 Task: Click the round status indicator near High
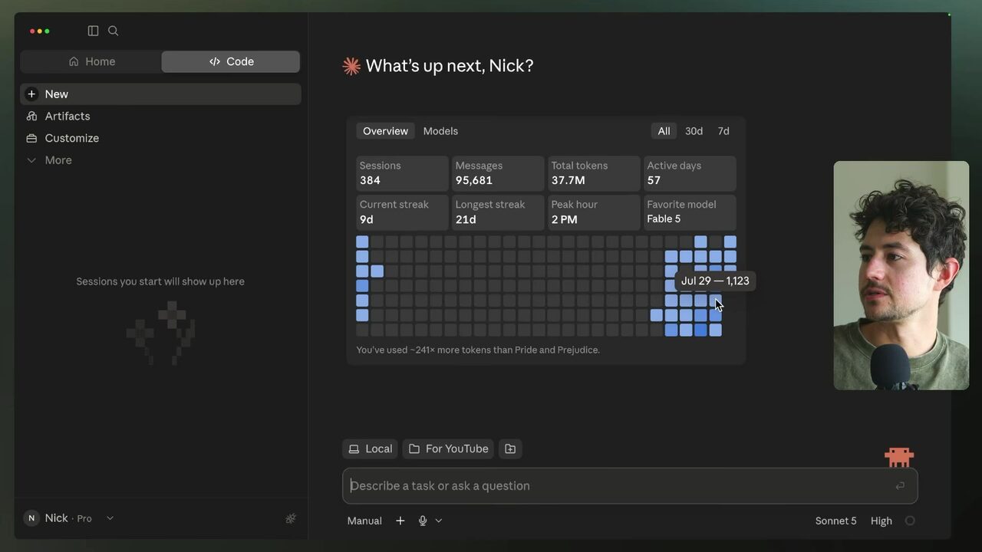coord(910,521)
